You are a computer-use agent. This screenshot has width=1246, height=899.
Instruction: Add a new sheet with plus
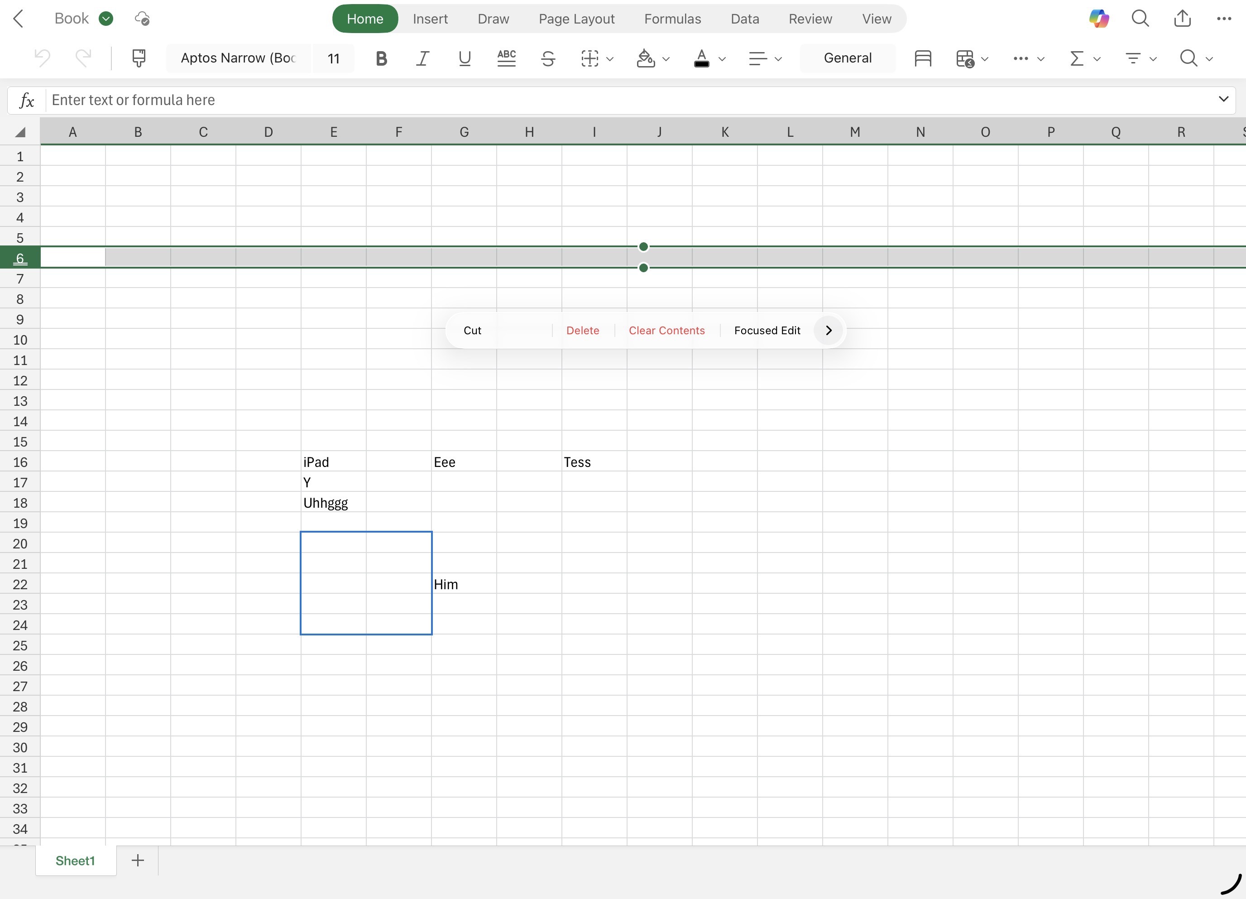(x=138, y=861)
